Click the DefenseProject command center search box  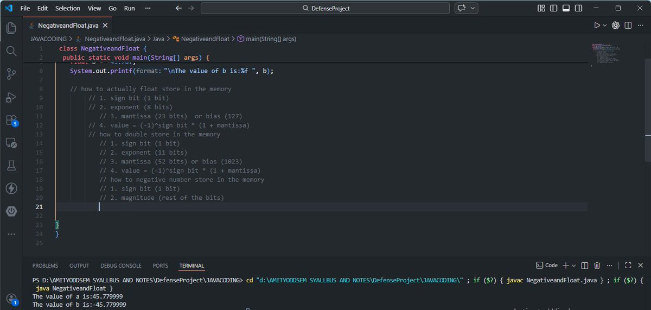point(325,8)
